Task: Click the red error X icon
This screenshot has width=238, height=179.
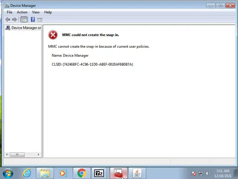Action: coord(53,35)
